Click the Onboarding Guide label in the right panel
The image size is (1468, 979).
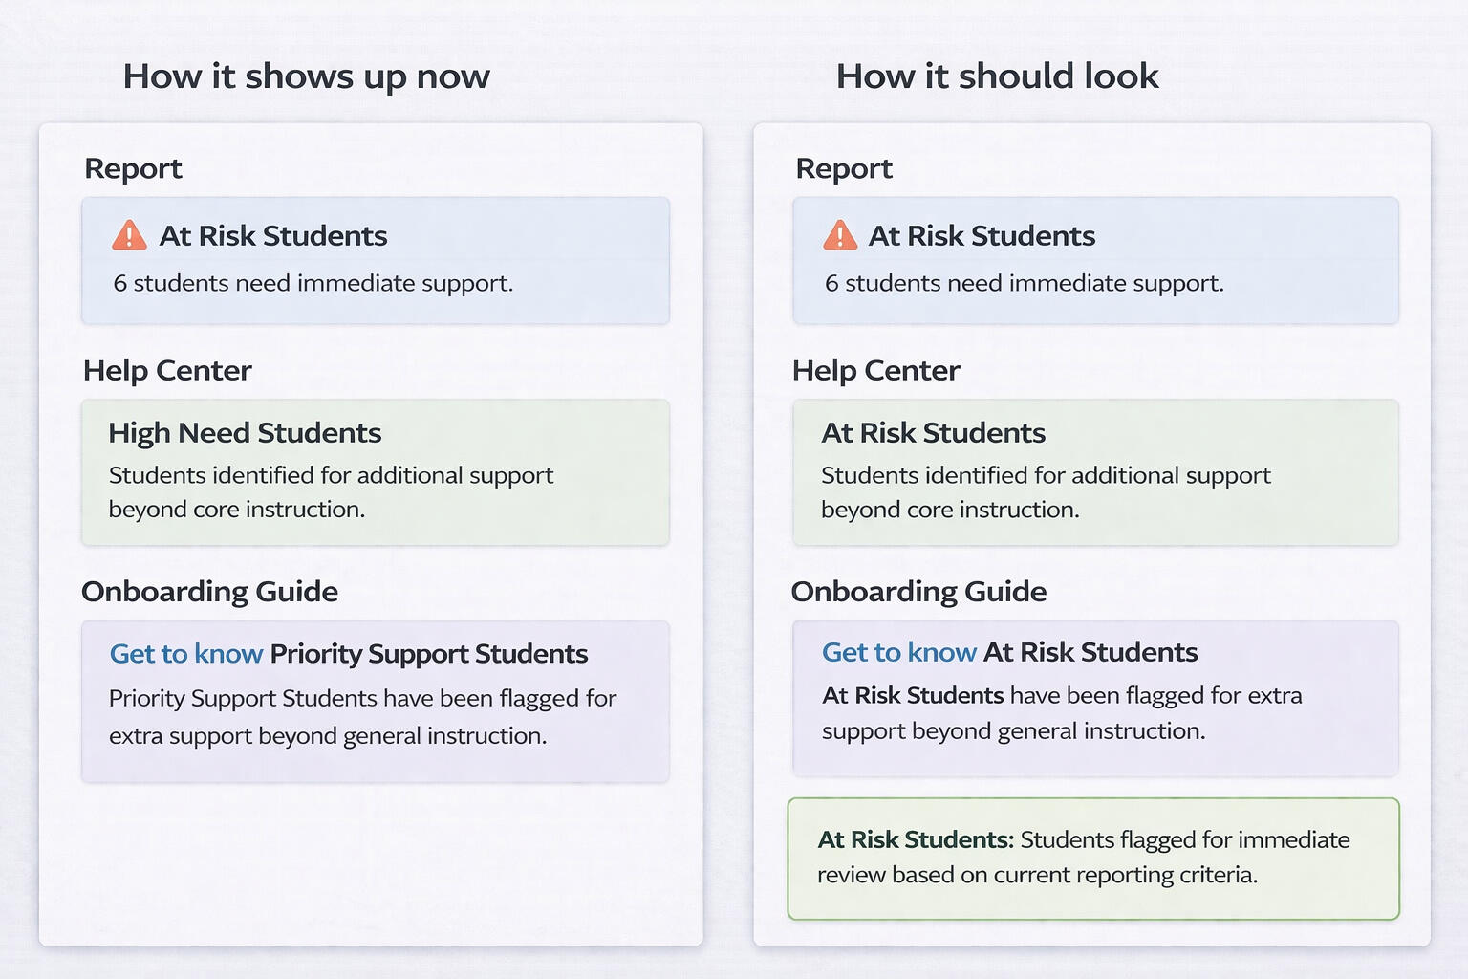click(918, 592)
